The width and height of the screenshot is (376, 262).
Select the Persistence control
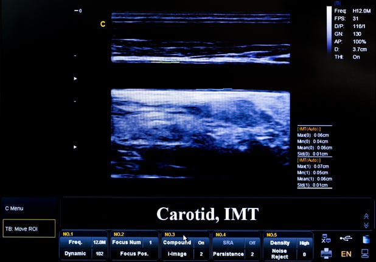coord(228,254)
